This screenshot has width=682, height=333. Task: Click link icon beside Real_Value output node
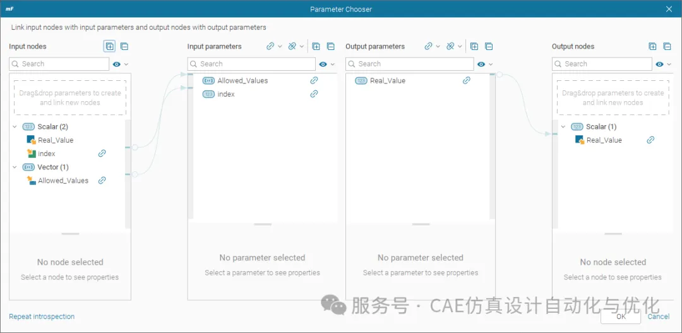(650, 140)
